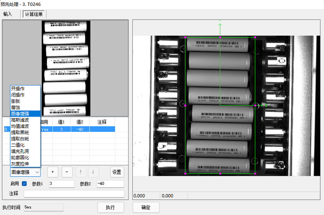Grab the ROI top-left corner magenta handle
This screenshot has height=215, width=324.
pos(185,37)
